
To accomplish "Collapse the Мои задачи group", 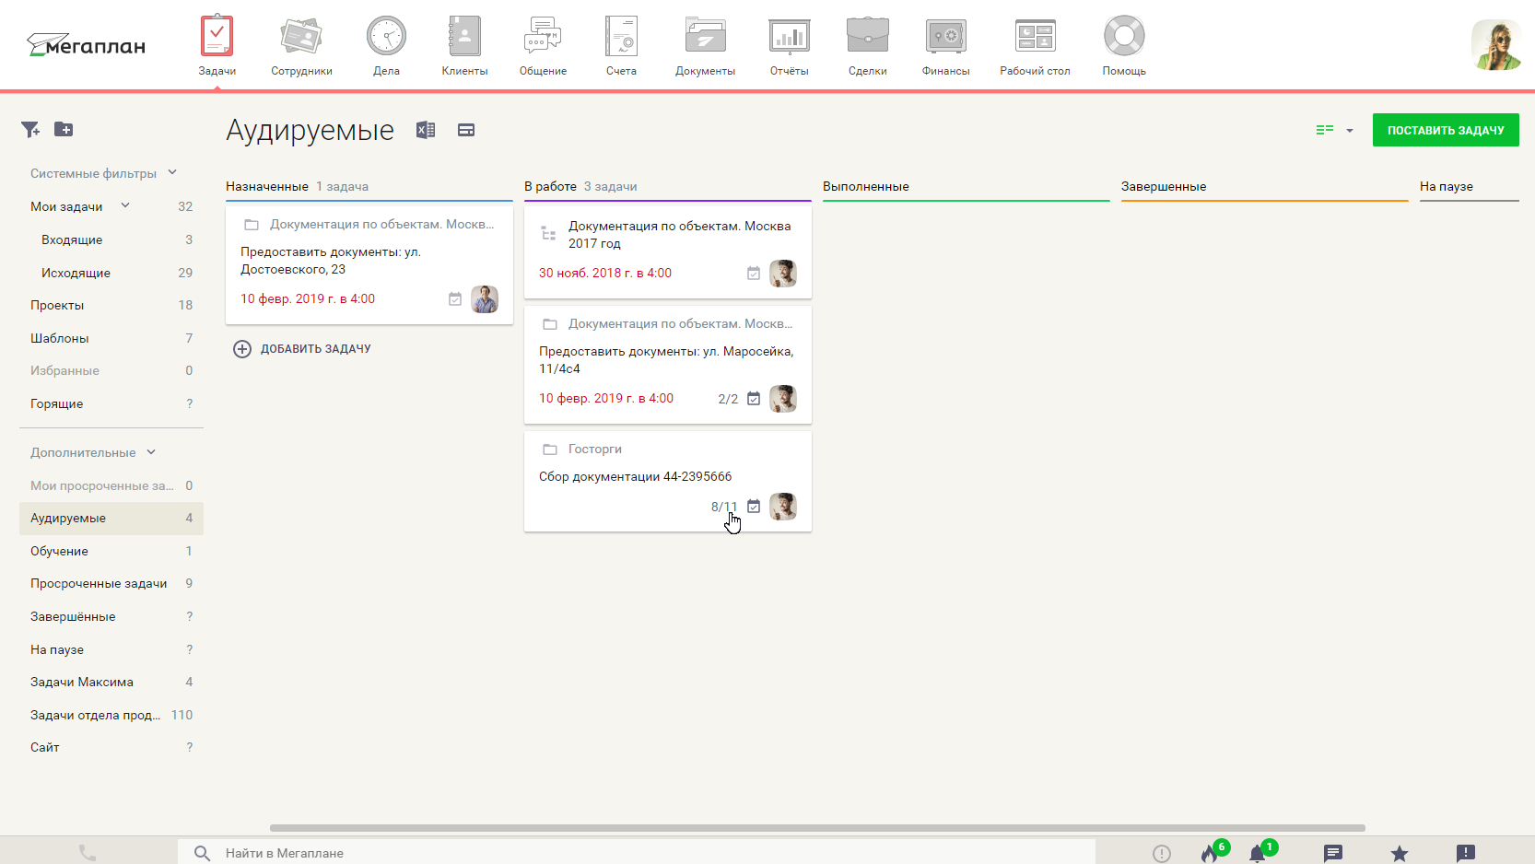I will pyautogui.click(x=125, y=205).
